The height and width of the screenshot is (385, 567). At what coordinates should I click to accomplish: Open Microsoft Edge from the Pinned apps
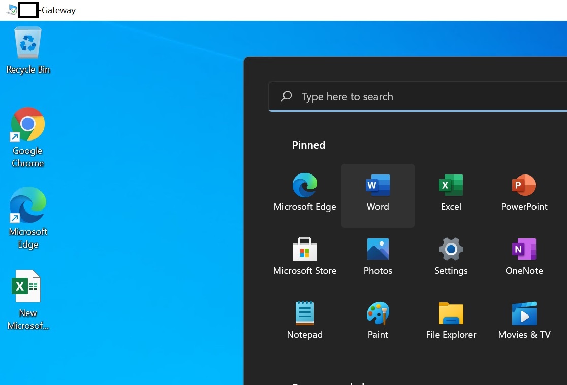pyautogui.click(x=305, y=192)
